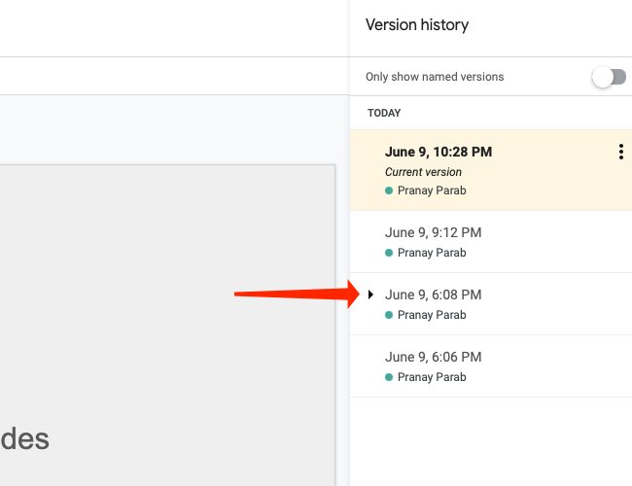Open the June 9, 9:12 PM version
Viewport: 632px width, 486px height.
pos(433,232)
